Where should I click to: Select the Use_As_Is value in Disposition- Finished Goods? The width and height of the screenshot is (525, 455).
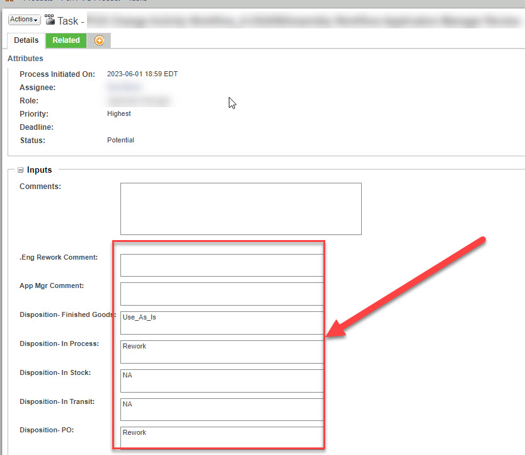click(x=221, y=323)
